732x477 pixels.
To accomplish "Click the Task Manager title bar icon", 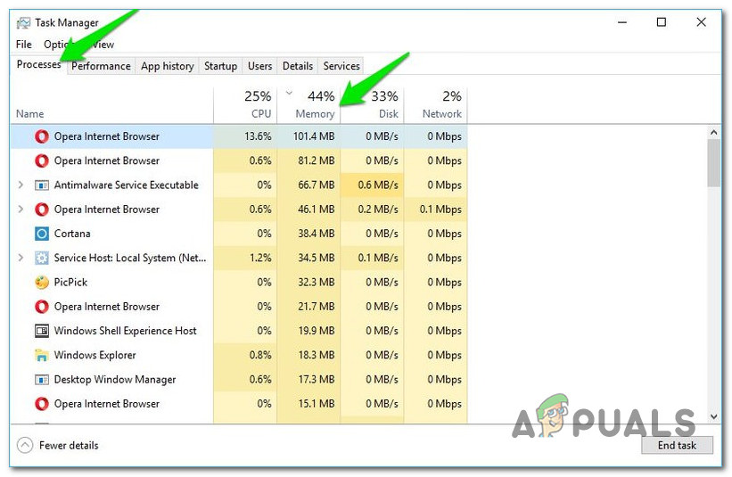I will [23, 22].
